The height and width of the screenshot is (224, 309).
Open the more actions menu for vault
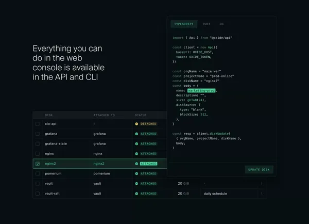tap(262, 184)
